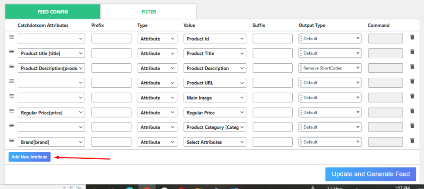Click Update and Generate Feed button
The image size is (424, 189).
click(x=371, y=174)
